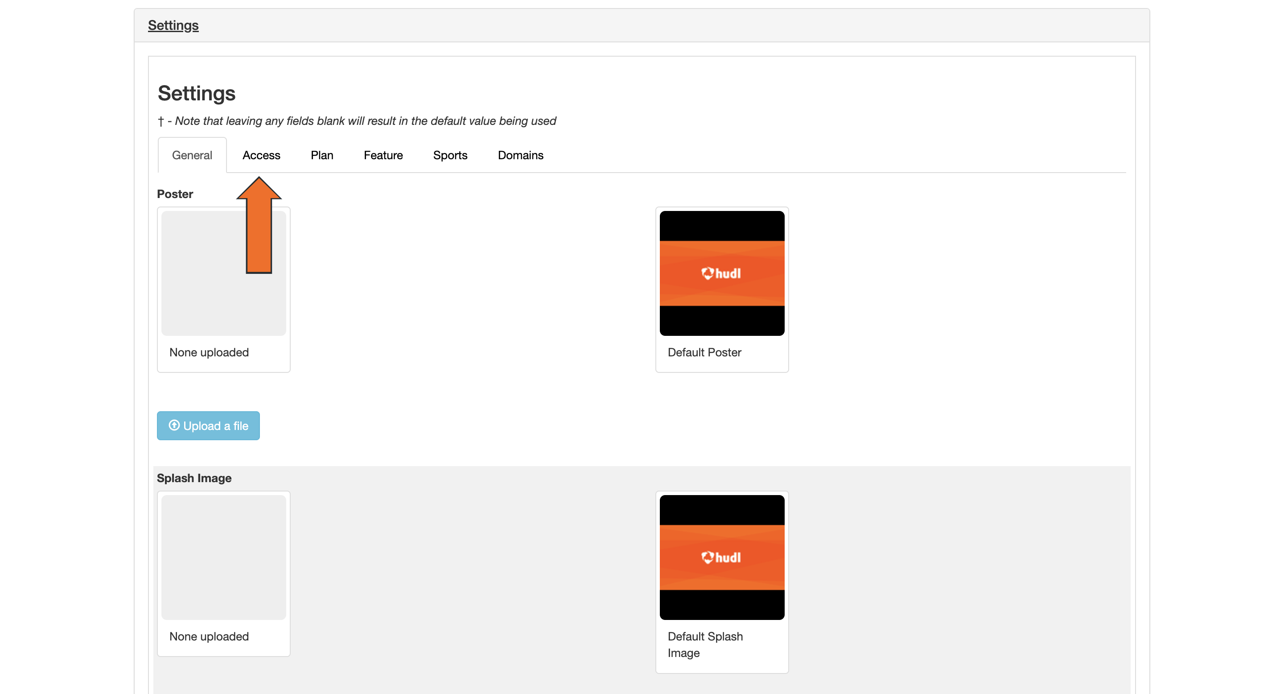The width and height of the screenshot is (1284, 694).
Task: Click the 'Default Poster' caption
Action: pyautogui.click(x=704, y=352)
